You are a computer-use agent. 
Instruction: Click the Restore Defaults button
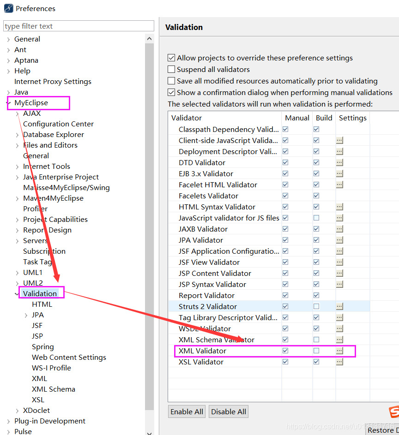(382, 430)
